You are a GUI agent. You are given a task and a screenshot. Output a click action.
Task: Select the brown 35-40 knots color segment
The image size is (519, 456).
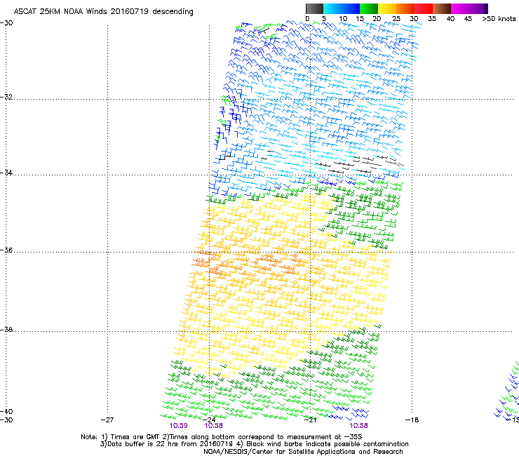tap(442, 8)
